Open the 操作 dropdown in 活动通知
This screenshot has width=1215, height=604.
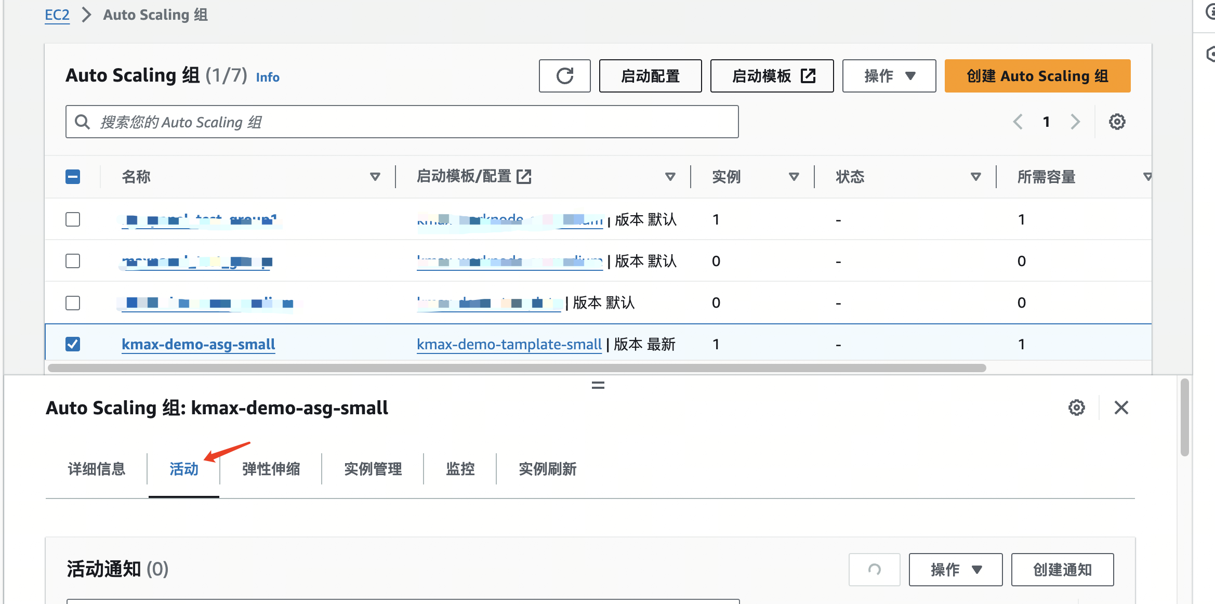(955, 570)
